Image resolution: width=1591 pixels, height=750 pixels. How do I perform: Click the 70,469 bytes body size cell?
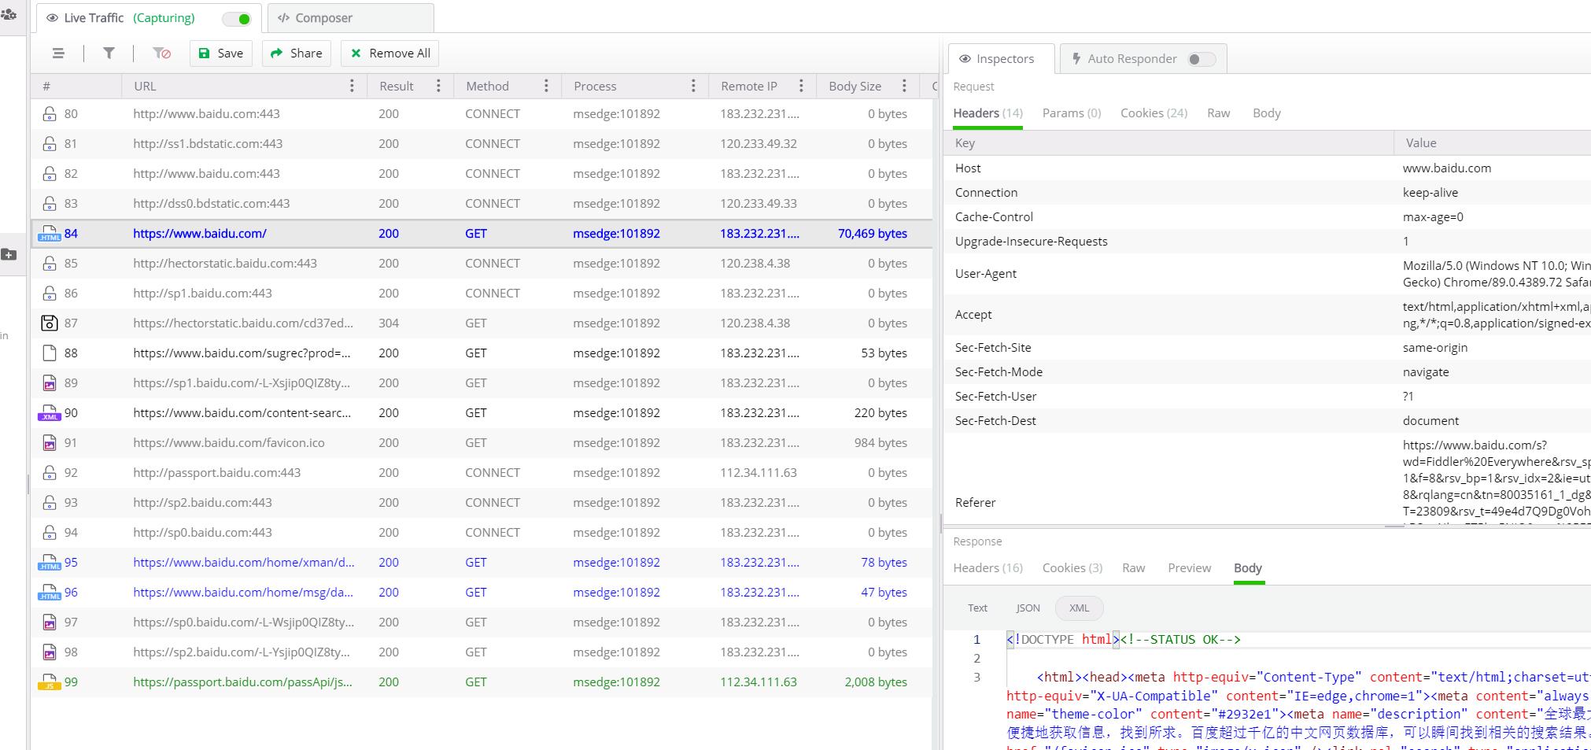(872, 234)
